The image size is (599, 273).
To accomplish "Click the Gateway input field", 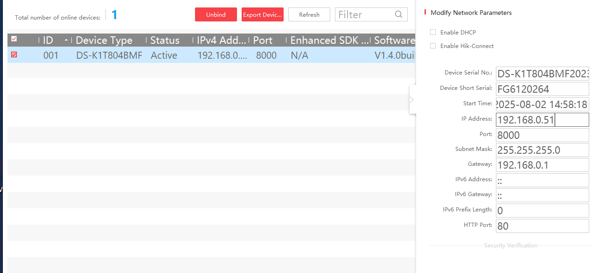I will click(x=542, y=165).
